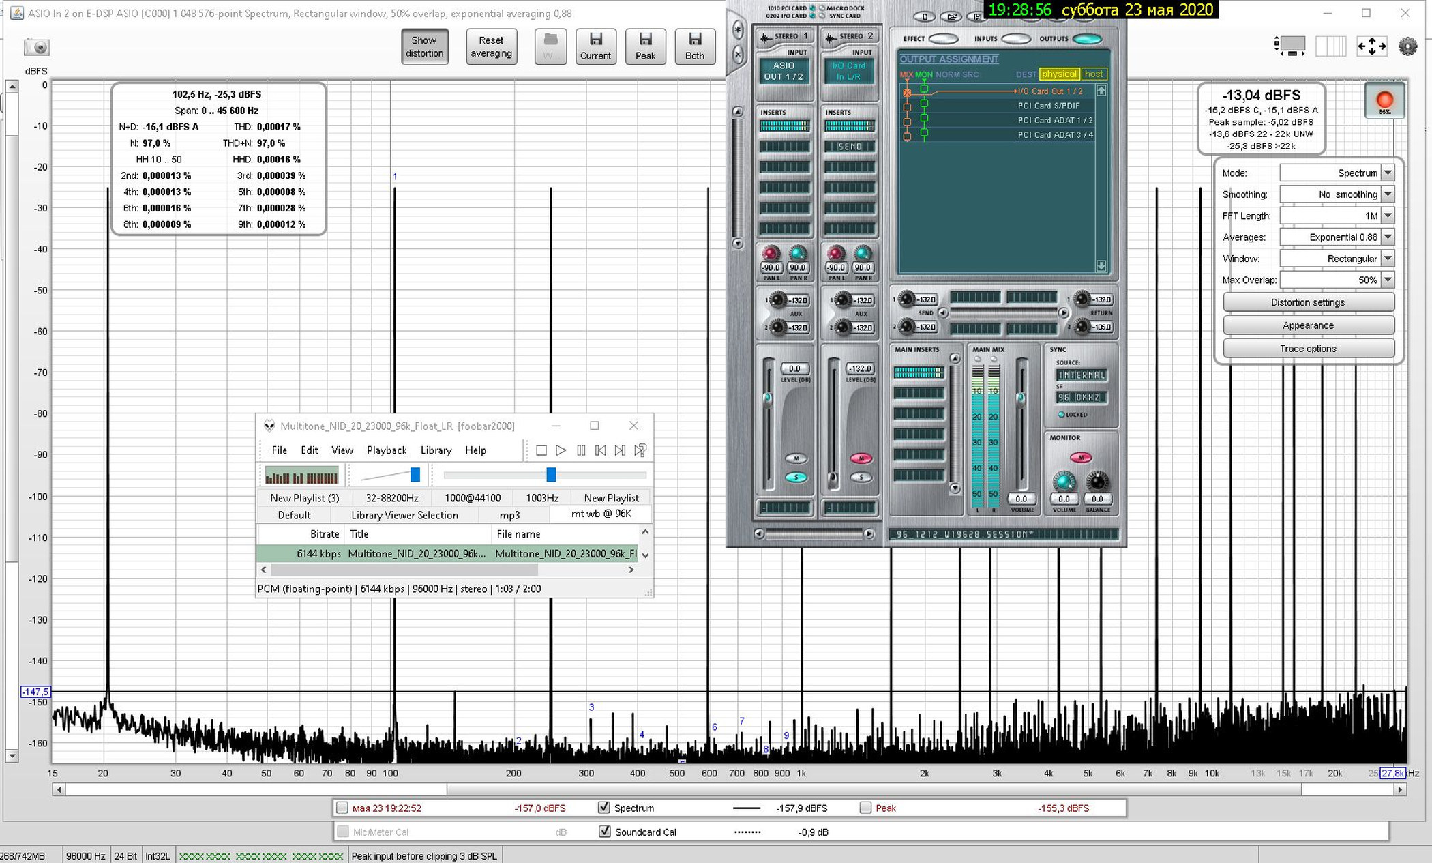Open Trace options

1308,349
